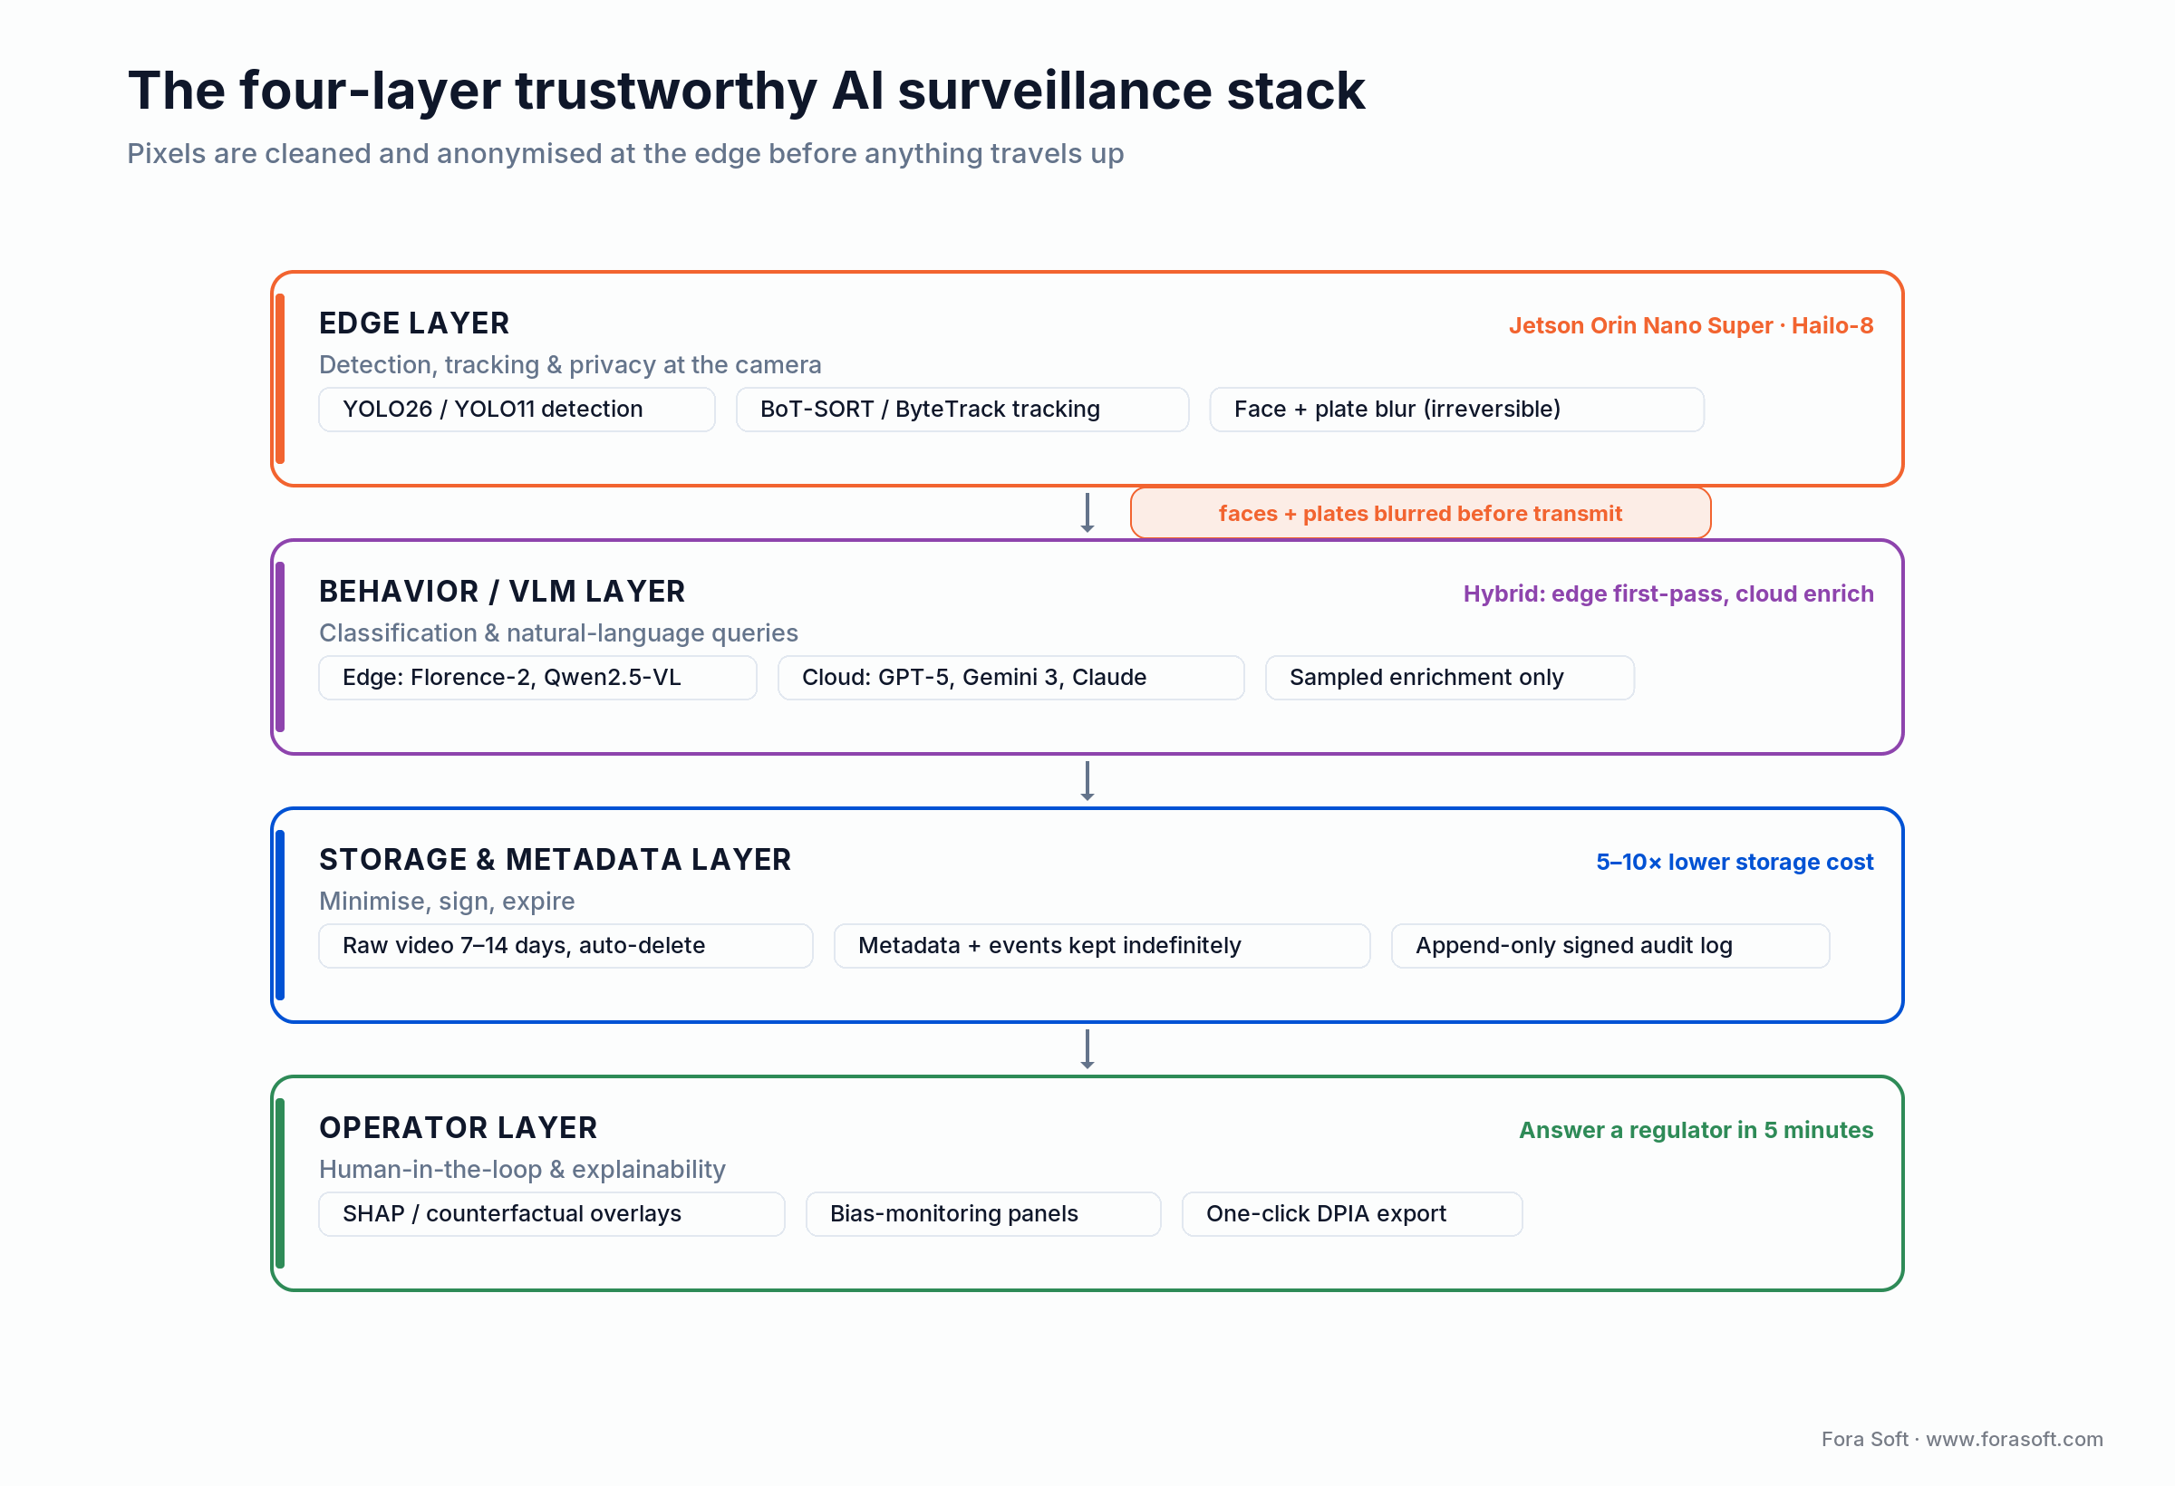This screenshot has height=1486, width=2175.
Task: Click the "YOLO26 / YOLO11 detection" chip
Action: pyautogui.click(x=517, y=409)
